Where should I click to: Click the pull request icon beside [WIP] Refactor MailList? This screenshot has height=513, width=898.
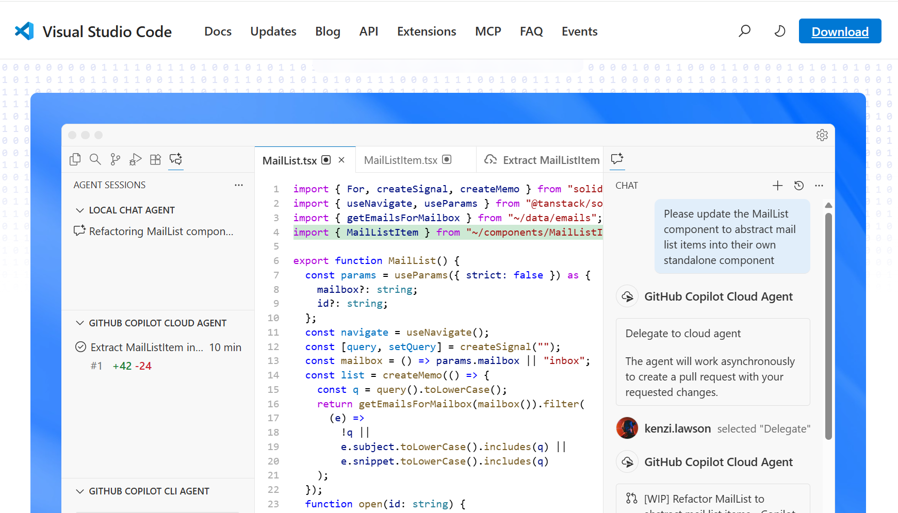(x=631, y=499)
